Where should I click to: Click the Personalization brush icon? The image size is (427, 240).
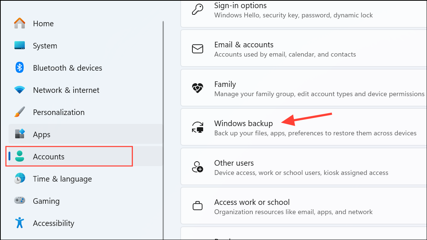tap(19, 112)
